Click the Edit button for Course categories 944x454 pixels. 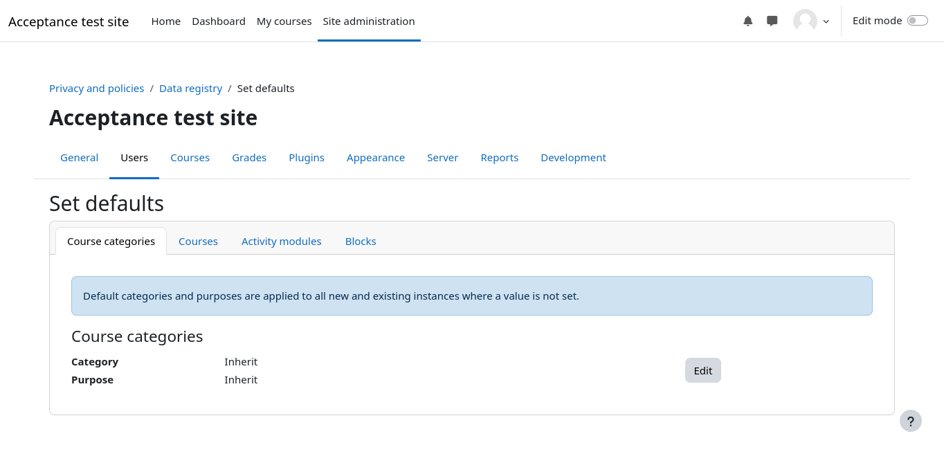pos(702,370)
